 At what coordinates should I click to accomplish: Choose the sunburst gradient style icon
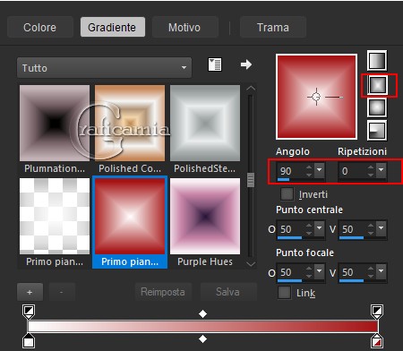377,107
